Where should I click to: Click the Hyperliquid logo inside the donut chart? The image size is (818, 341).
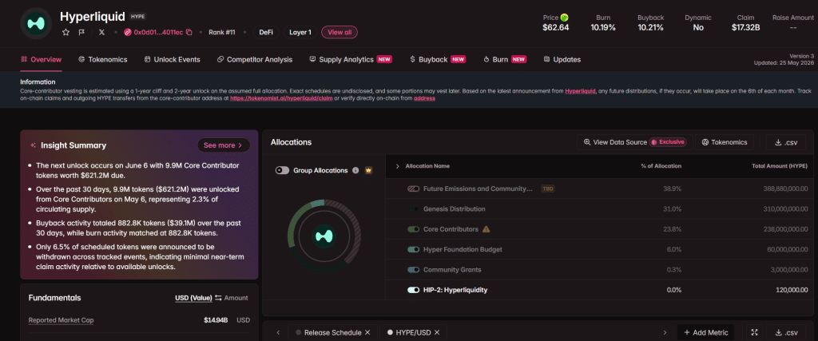(x=324, y=236)
